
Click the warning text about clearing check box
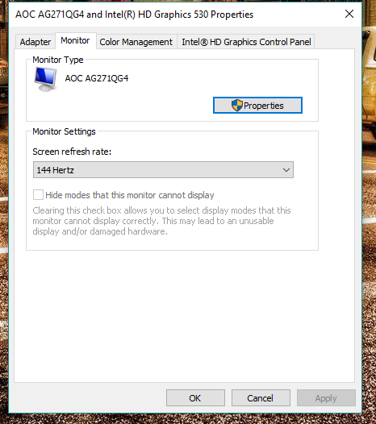coord(161,221)
